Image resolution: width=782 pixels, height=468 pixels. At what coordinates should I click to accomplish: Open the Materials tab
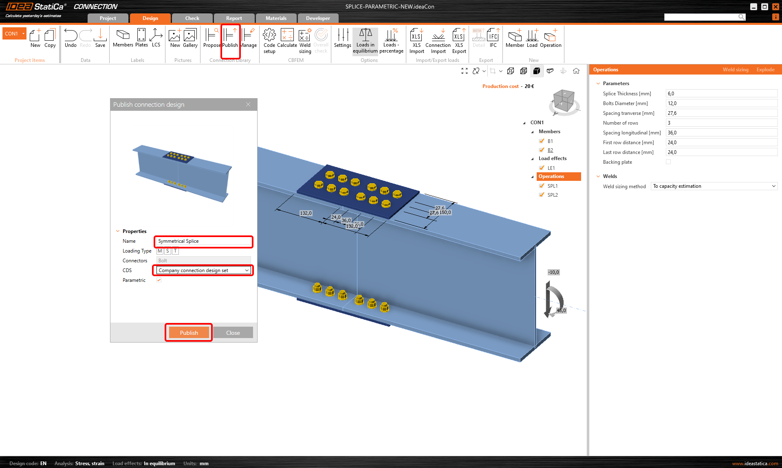(276, 18)
